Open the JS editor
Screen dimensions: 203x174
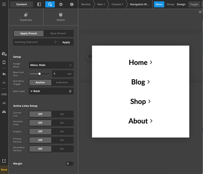click(x=4, y=103)
